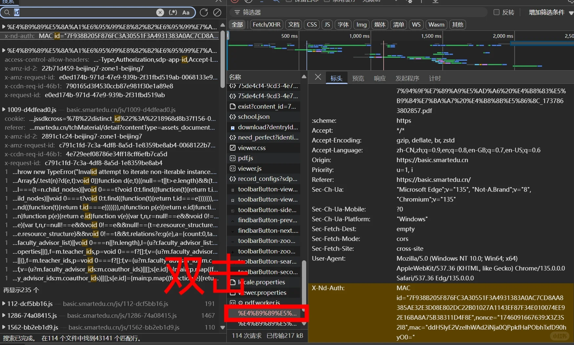Viewport: 574px width, 345px height.
Task: Toggle case-sensitive search (Aa)
Action: pyautogui.click(x=186, y=12)
